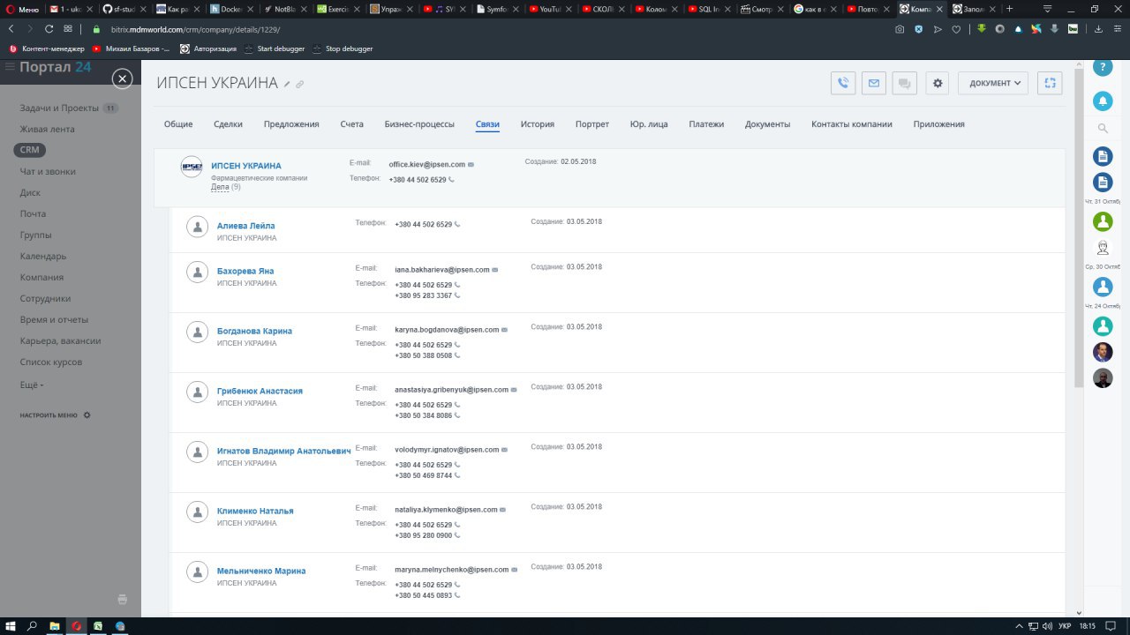Switch to the Сделки tab
Viewport: 1130px width, 635px height.
click(x=228, y=124)
